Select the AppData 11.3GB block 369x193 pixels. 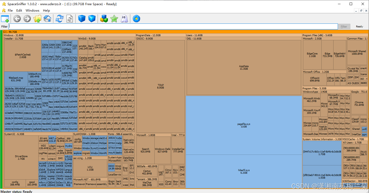click(244, 68)
